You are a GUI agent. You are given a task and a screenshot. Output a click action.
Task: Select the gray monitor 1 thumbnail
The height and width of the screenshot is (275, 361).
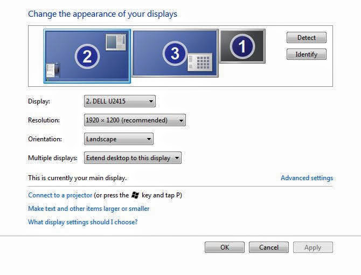(x=242, y=46)
